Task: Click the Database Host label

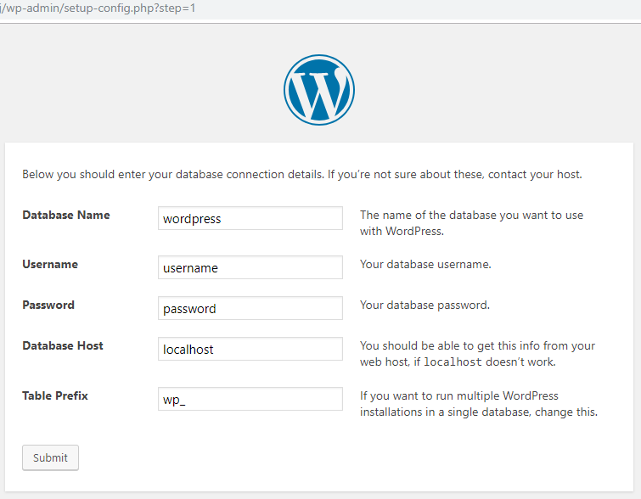Action: (x=63, y=345)
